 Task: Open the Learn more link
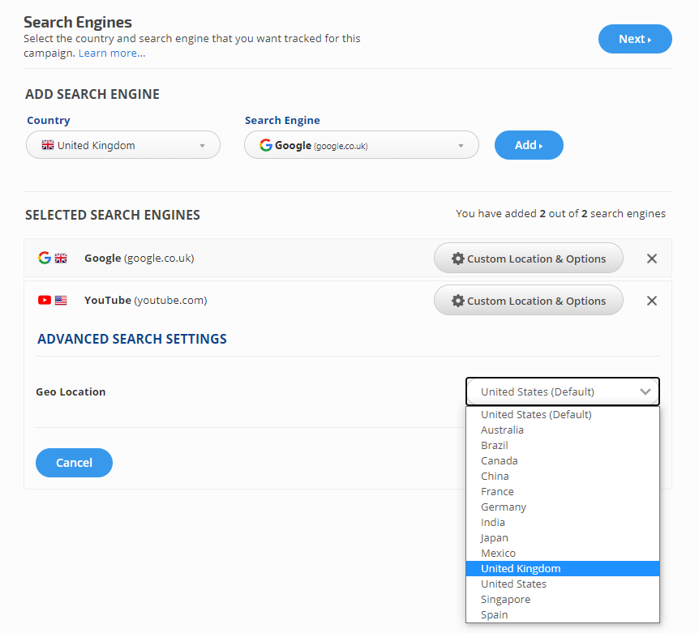112,53
